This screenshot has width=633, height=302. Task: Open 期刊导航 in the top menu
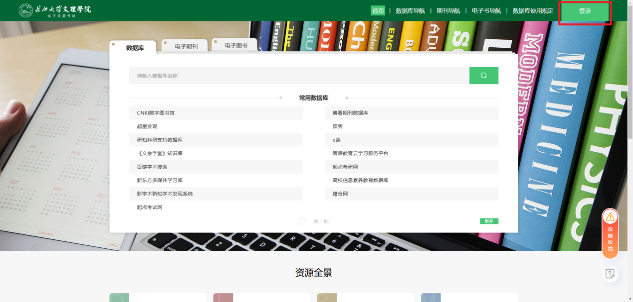448,11
